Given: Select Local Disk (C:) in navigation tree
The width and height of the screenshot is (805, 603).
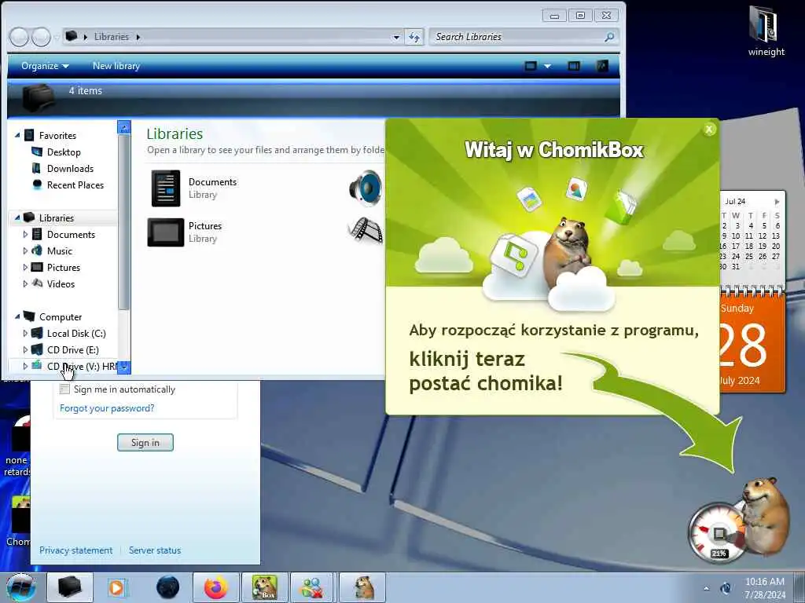Looking at the screenshot, I should (x=76, y=333).
